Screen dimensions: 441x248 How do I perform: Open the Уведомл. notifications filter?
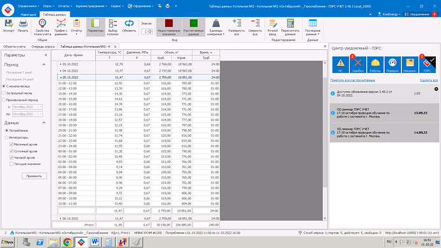[410, 65]
